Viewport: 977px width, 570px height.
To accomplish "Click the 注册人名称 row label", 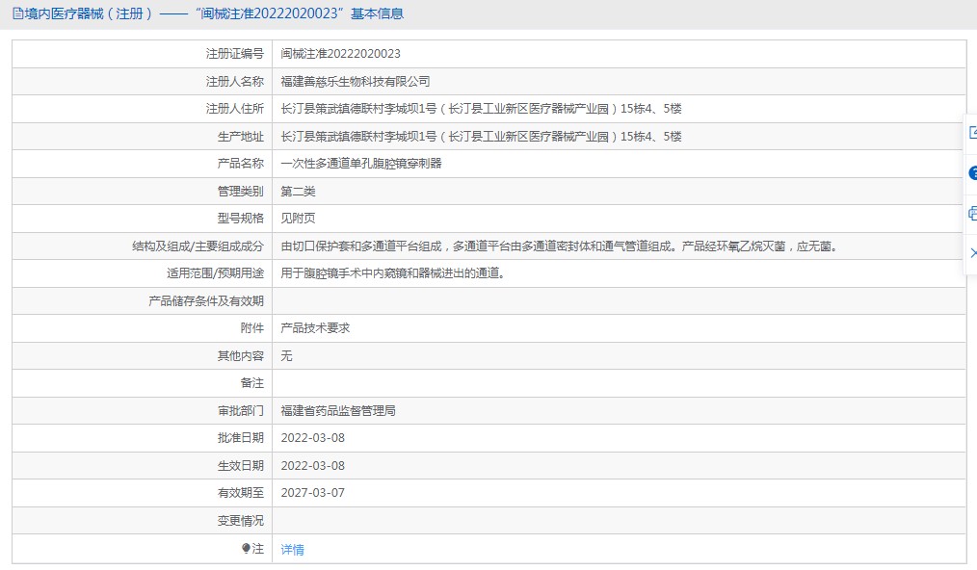I will [235, 81].
